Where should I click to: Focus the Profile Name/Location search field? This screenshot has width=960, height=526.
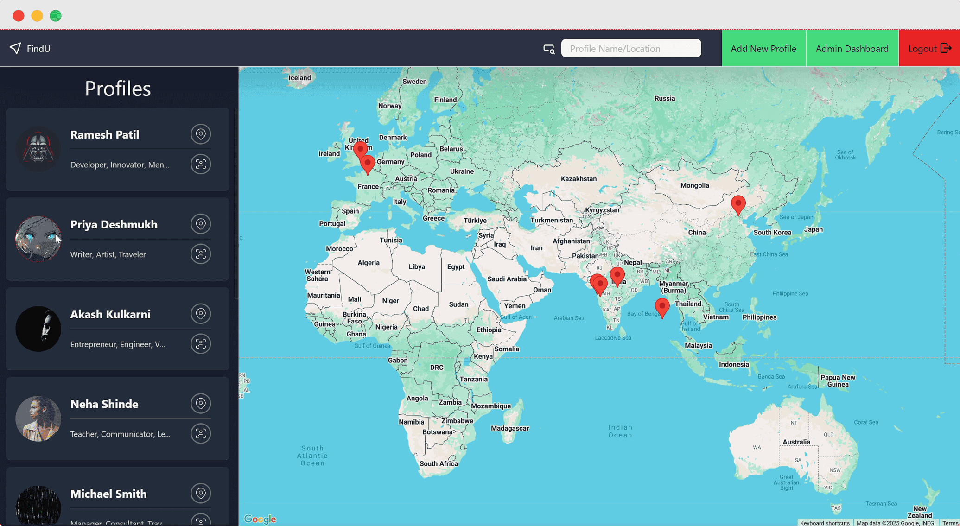click(631, 49)
